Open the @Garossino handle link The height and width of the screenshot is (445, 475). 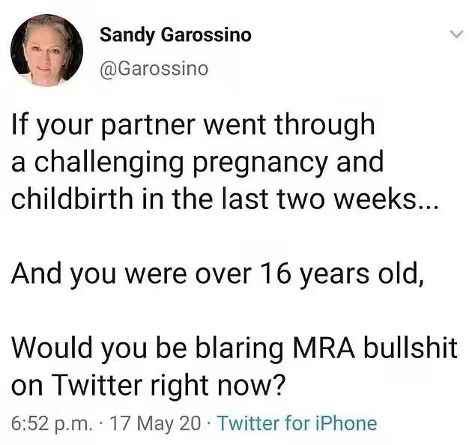coord(154,69)
